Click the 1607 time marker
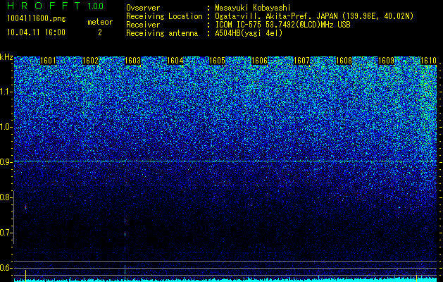Image resolution: width=443 pixels, height=282 pixels. pyautogui.click(x=301, y=61)
